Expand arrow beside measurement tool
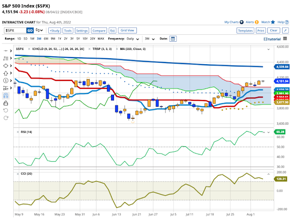The height and width of the screenshot is (220, 294). tap(11, 88)
